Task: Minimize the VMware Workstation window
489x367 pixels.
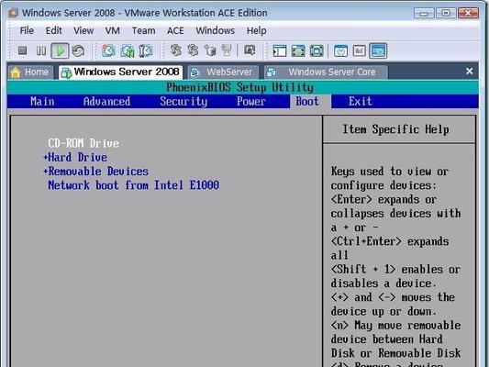Action: pos(424,13)
